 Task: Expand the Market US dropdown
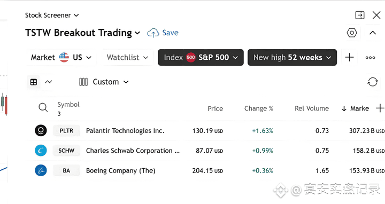61,57
